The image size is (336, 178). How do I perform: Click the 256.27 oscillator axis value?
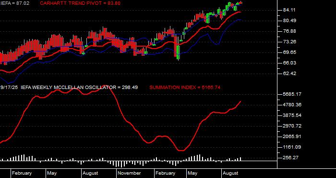[291, 158]
